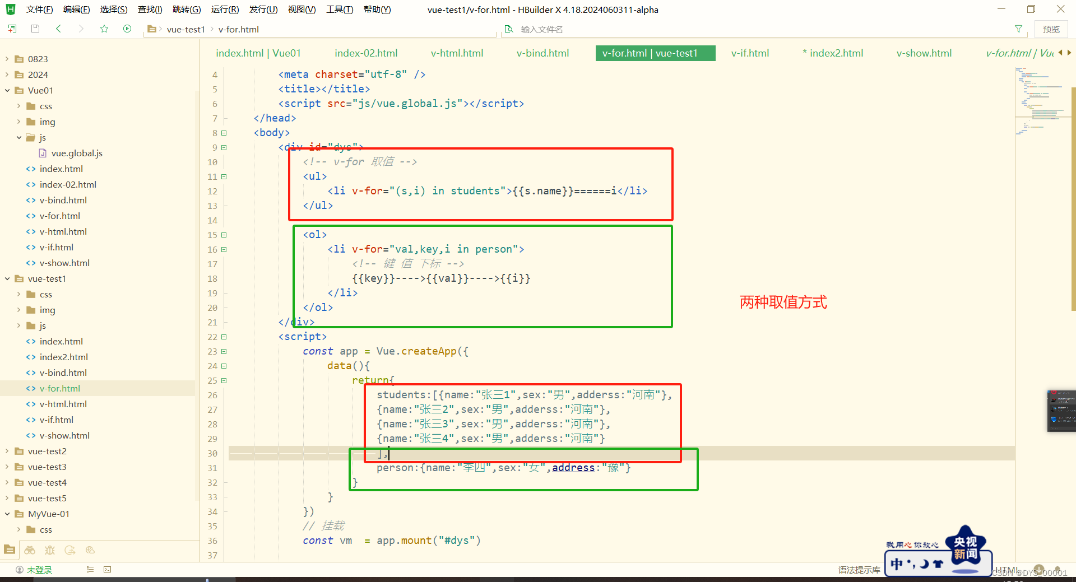Open the 文件(F) menu
Image resolution: width=1076 pixels, height=582 pixels.
[x=39, y=10]
